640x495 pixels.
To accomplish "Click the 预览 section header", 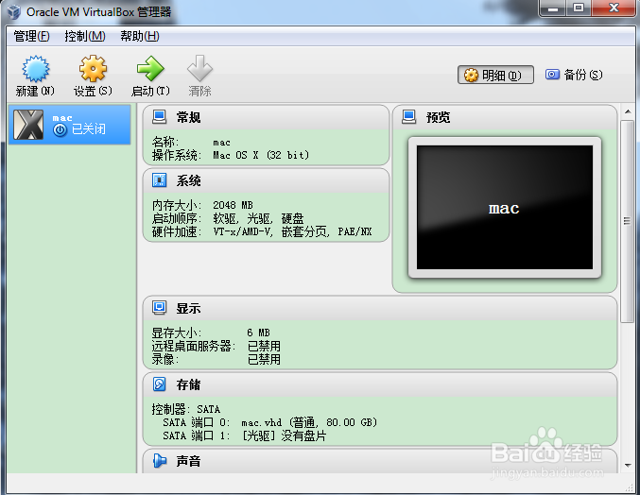I will [438, 117].
